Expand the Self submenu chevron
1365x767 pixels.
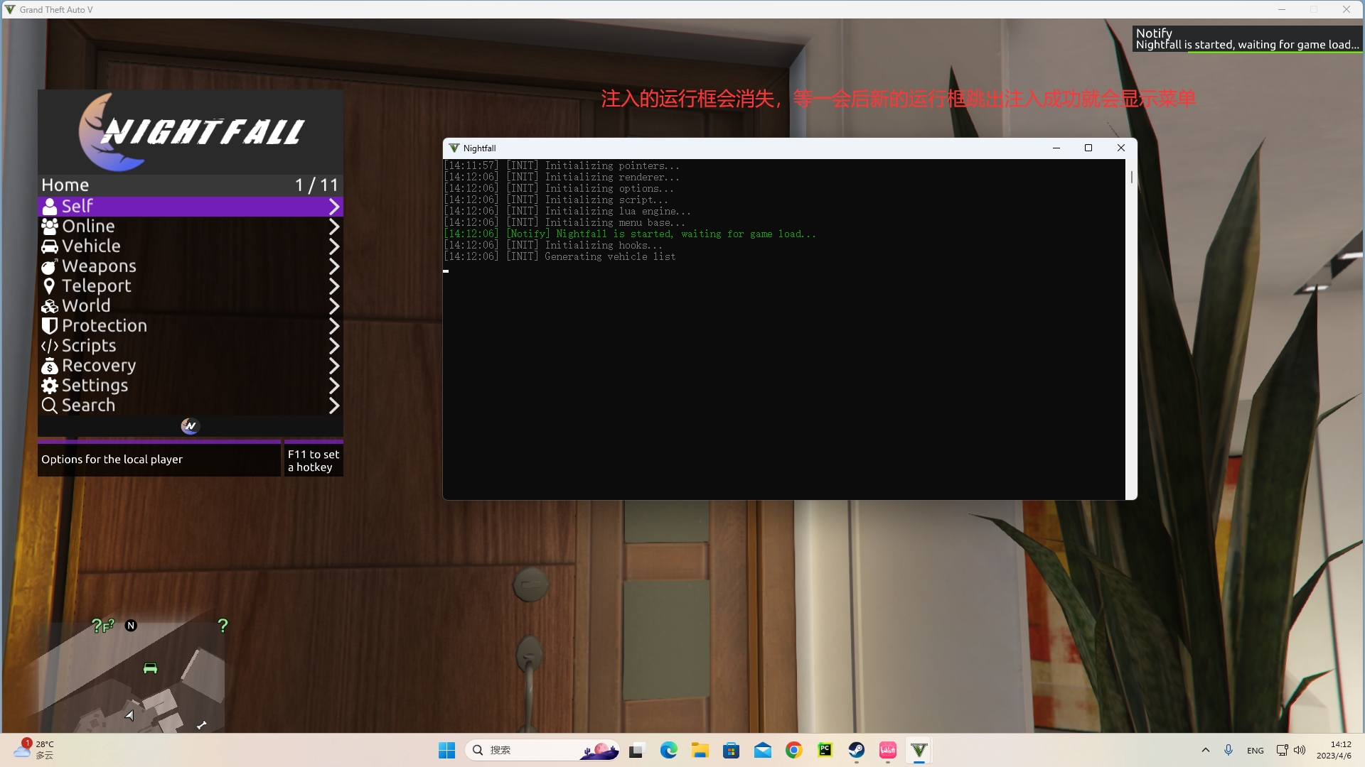click(x=333, y=207)
